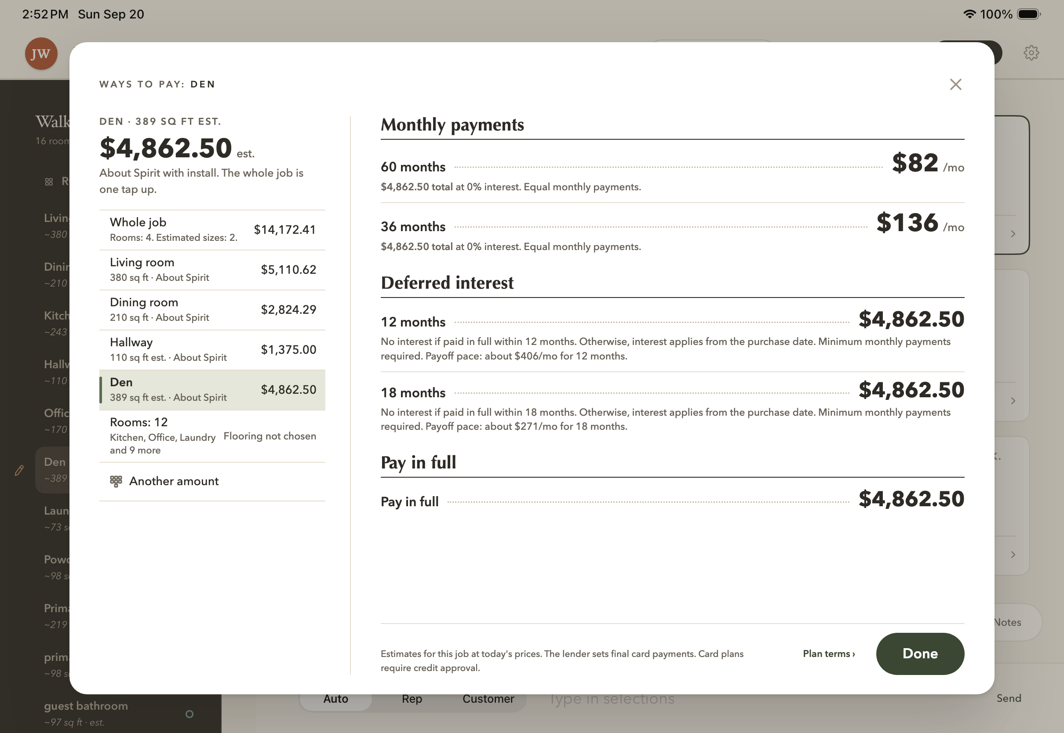Select the Hallway $1,375.00 row
This screenshot has width=1064, height=733.
click(212, 350)
